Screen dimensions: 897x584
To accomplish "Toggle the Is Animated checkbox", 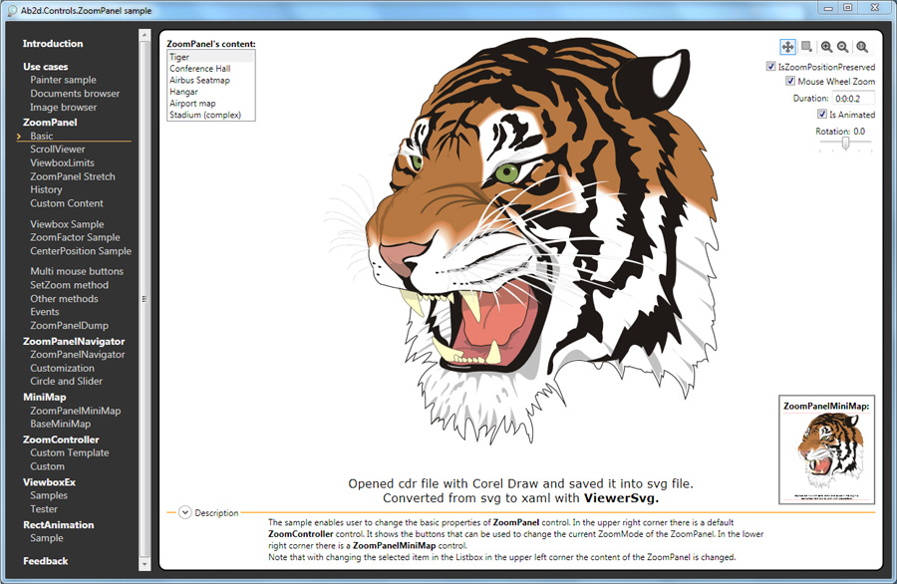I will pyautogui.click(x=821, y=115).
